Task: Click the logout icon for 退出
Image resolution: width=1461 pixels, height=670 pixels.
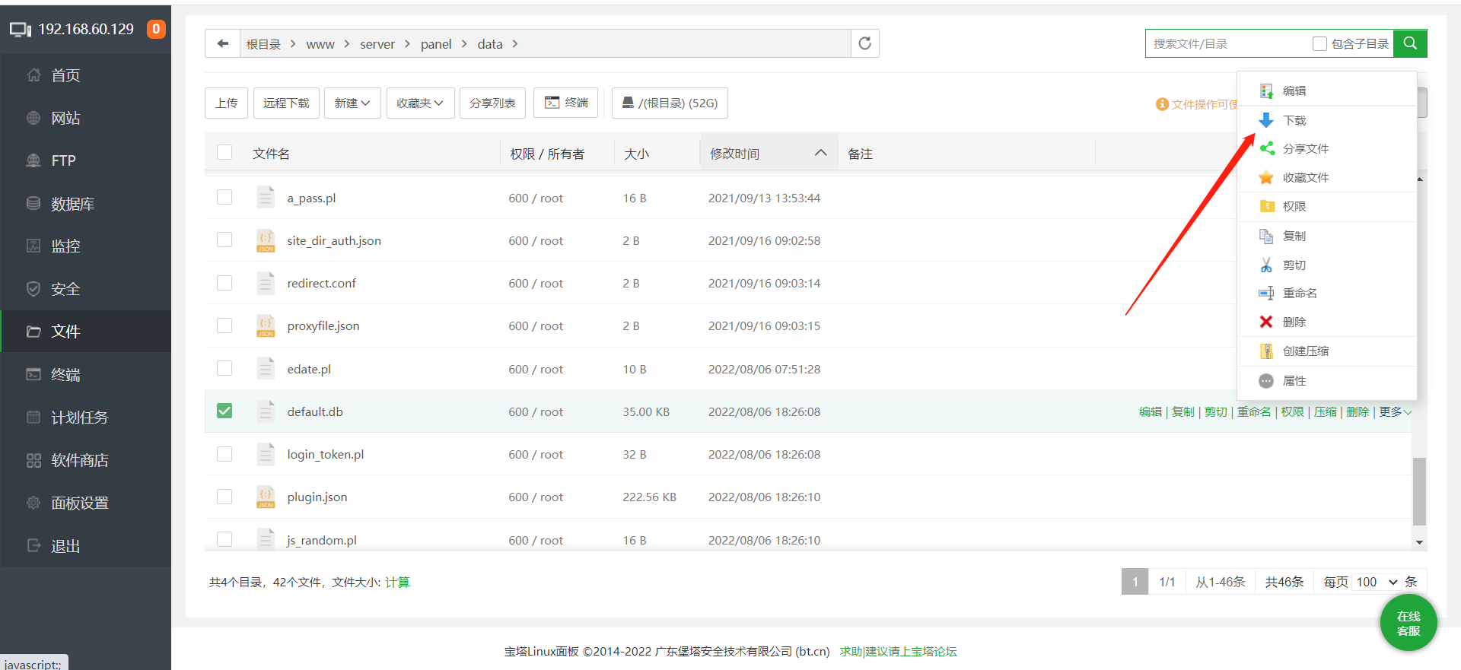Action: coord(33,545)
